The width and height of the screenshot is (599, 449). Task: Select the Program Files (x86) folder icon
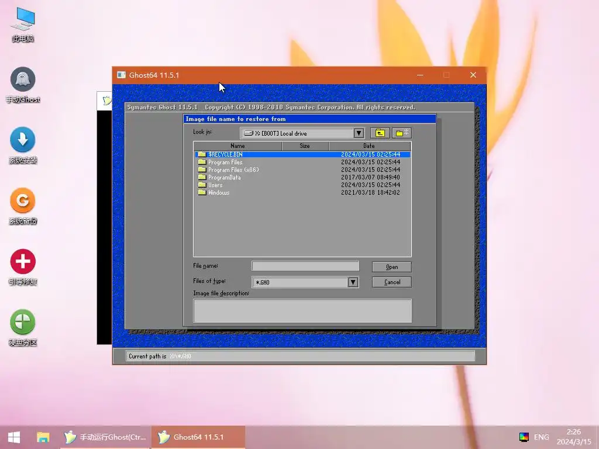202,170
